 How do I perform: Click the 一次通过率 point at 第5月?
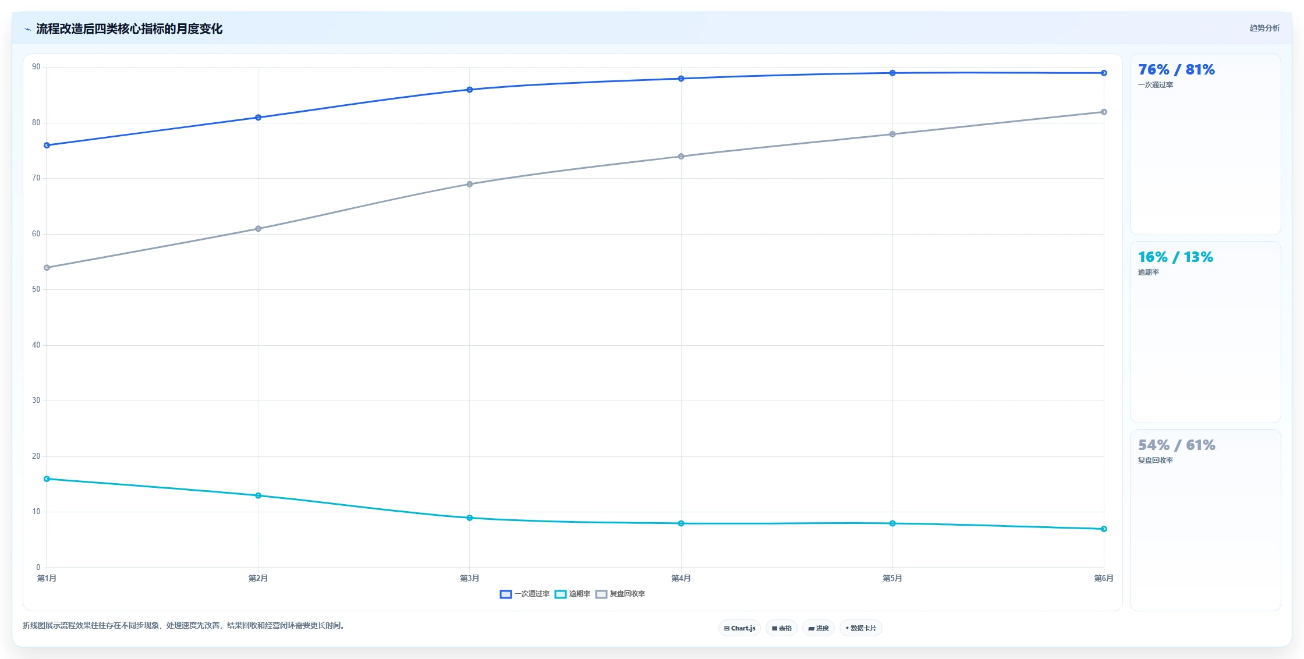[x=892, y=73]
